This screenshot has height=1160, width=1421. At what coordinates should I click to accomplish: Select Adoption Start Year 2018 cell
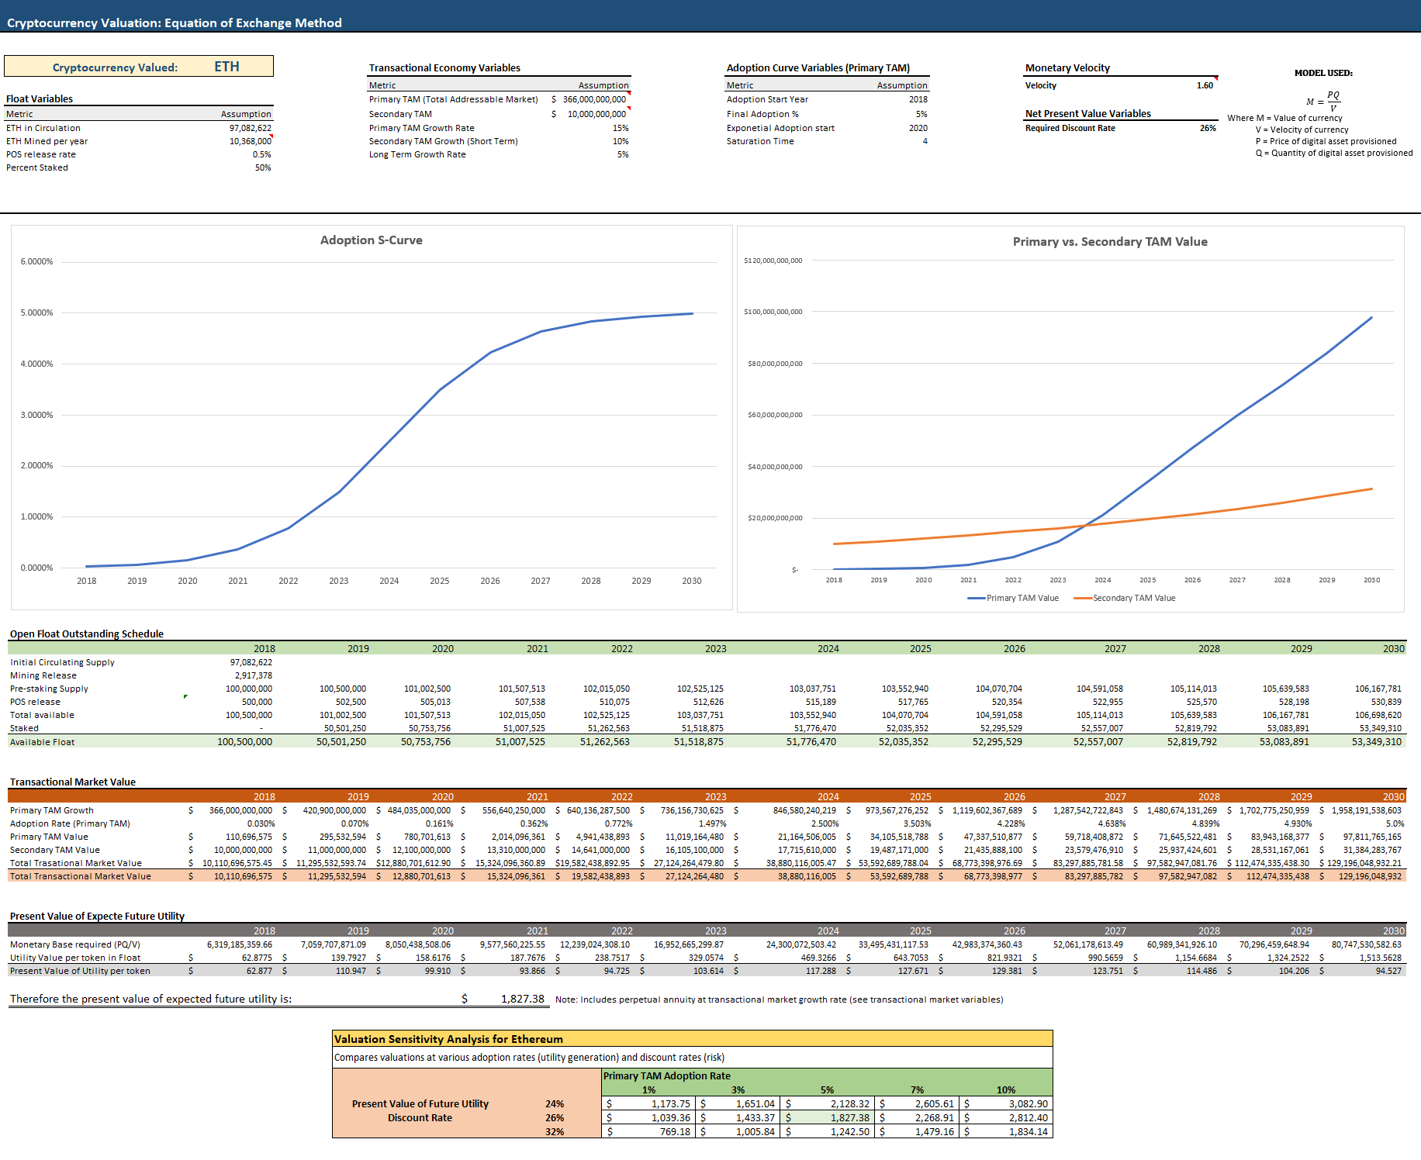[x=918, y=99]
